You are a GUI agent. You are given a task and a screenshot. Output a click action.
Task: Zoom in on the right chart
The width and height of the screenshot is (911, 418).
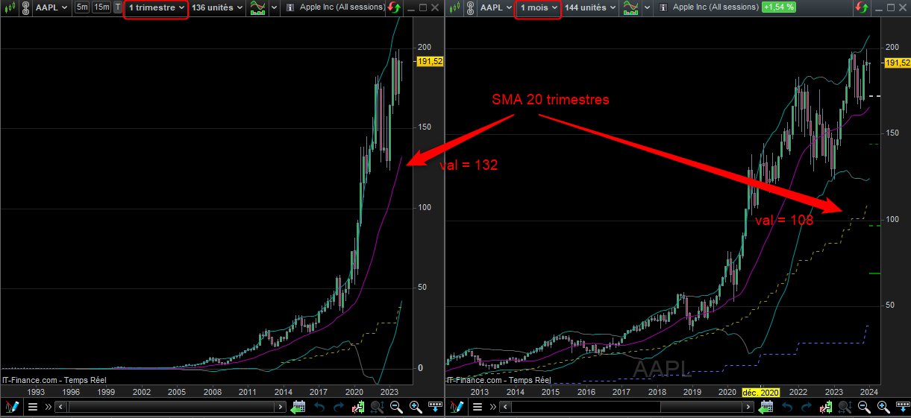(x=883, y=407)
